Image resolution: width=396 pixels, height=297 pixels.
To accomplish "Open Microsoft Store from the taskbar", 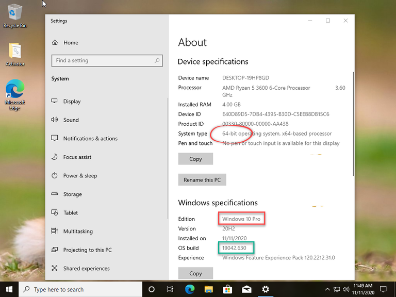I will (x=227, y=289).
